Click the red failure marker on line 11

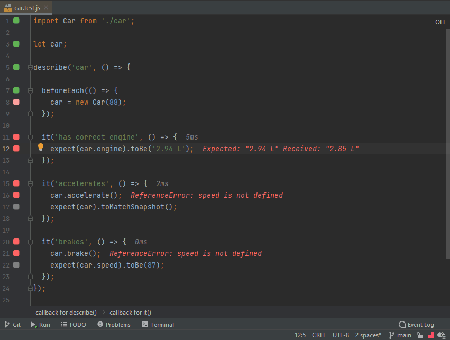16,137
